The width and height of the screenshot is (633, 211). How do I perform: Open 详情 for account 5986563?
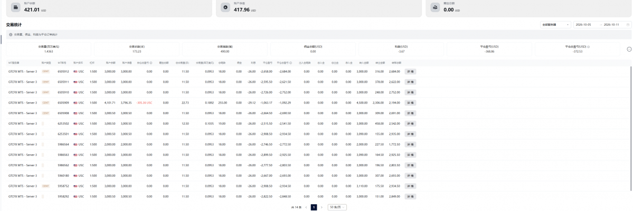pyautogui.click(x=411, y=155)
